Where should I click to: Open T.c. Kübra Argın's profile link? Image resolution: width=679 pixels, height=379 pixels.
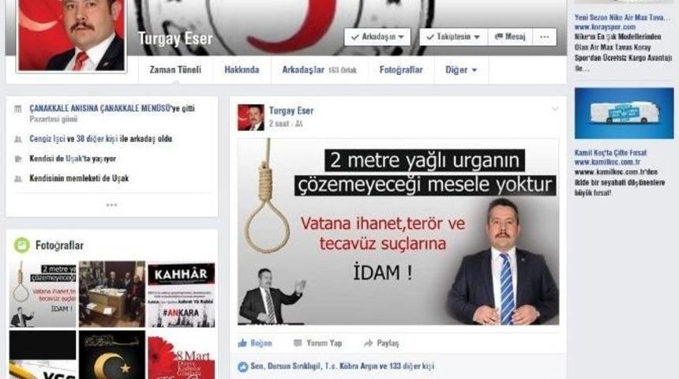pos(351,366)
